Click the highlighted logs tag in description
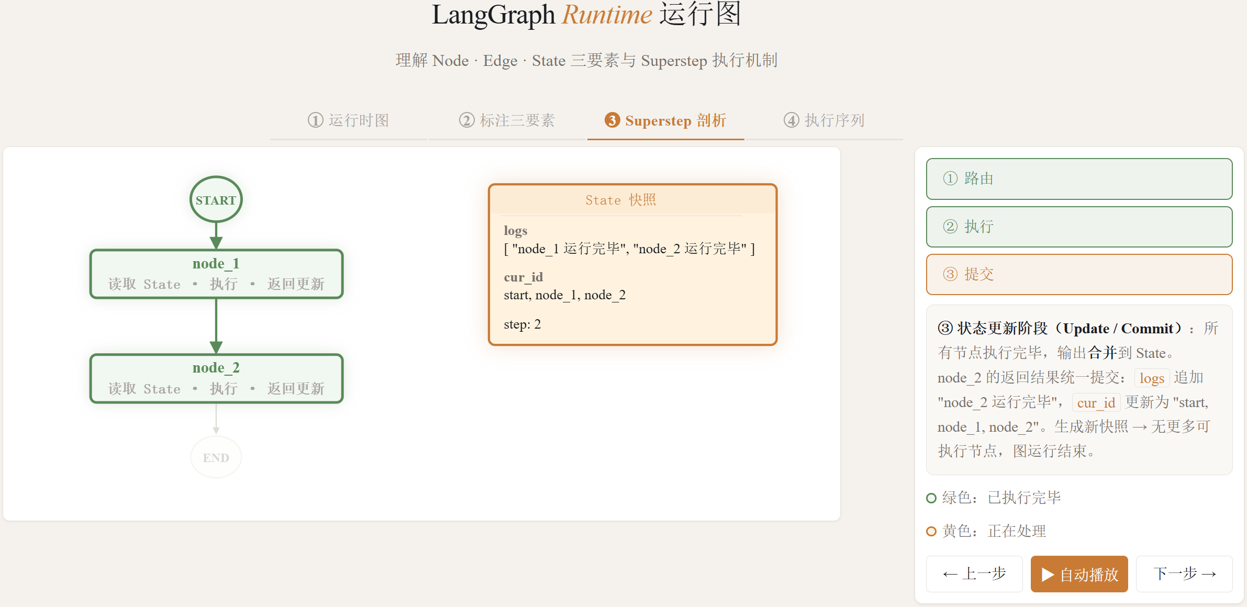 pos(1152,378)
